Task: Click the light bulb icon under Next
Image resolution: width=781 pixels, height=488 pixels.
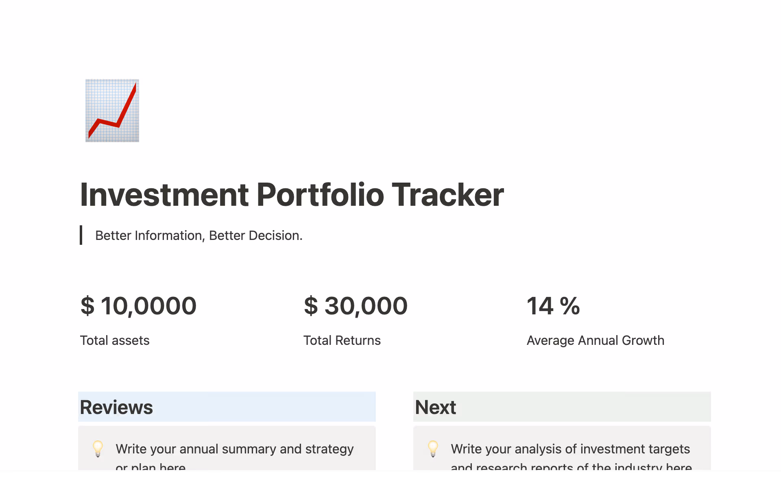Action: click(x=433, y=449)
